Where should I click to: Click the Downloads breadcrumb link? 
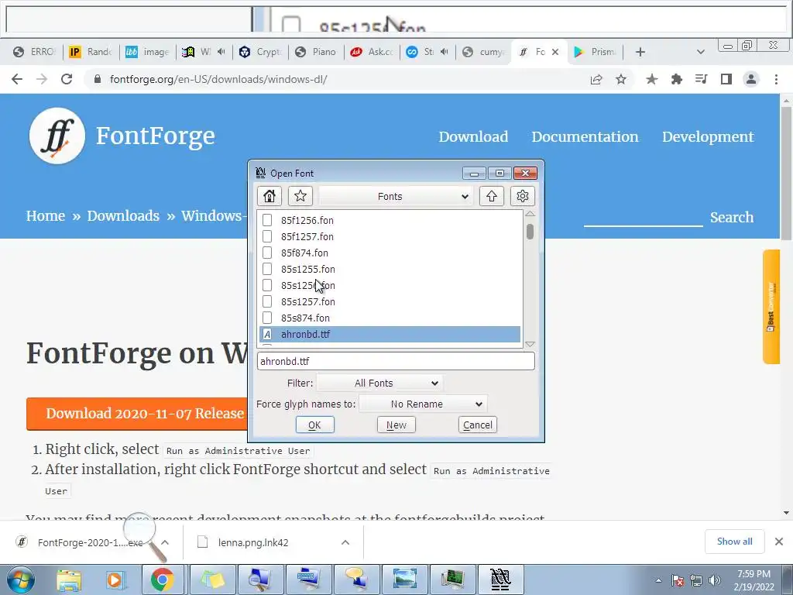(123, 216)
